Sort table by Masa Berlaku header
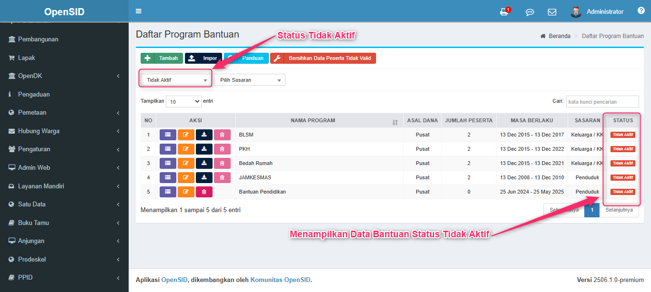The image size is (651, 292). tap(532, 120)
